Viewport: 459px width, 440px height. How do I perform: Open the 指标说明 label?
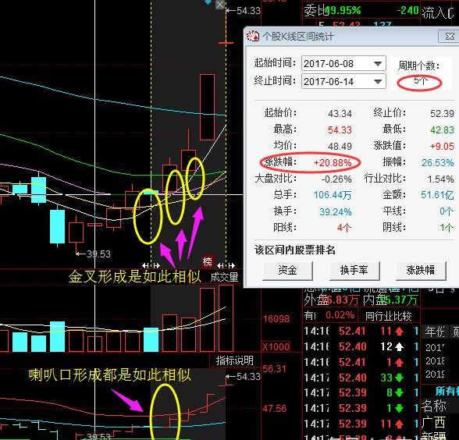(x=235, y=360)
